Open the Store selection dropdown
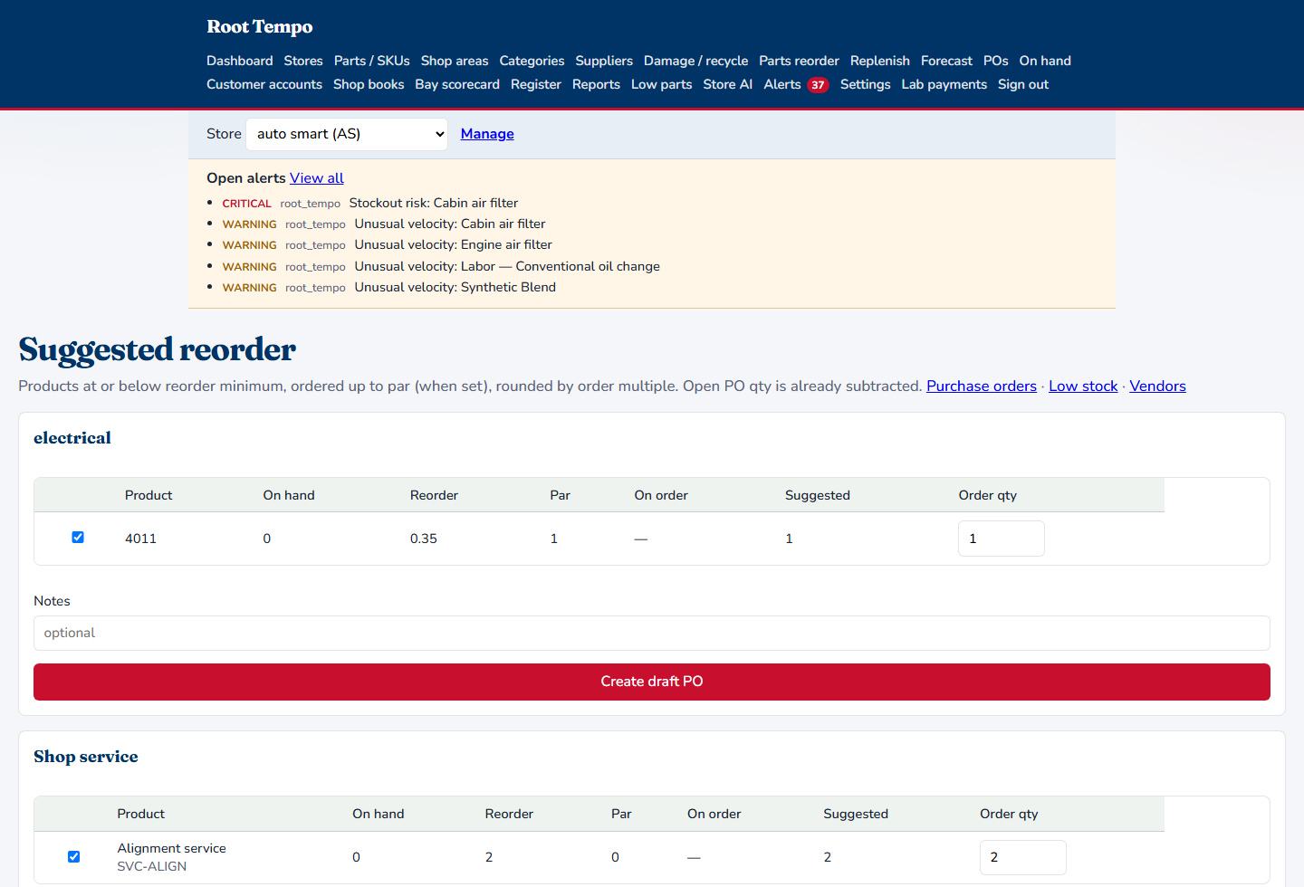The width and height of the screenshot is (1304, 887). tap(347, 134)
